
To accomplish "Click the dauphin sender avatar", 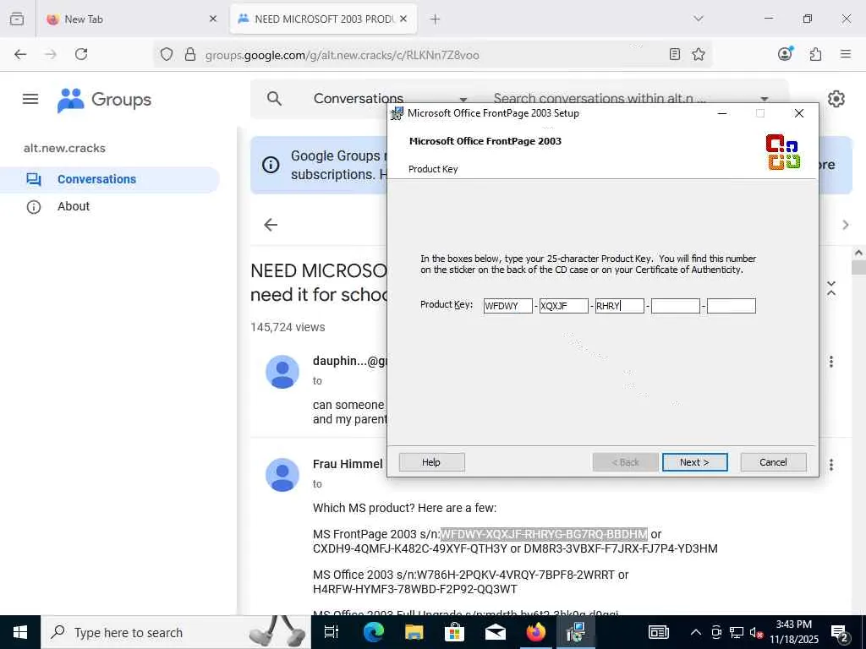I will tap(282, 372).
